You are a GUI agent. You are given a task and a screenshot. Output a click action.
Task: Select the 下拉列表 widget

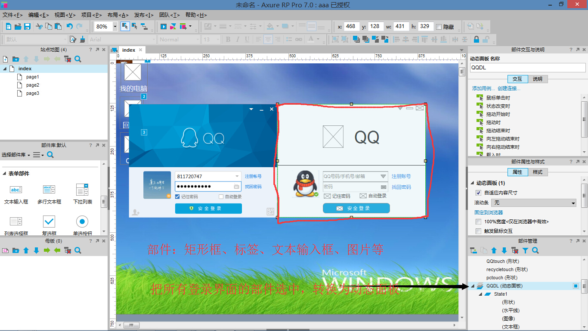82,193
